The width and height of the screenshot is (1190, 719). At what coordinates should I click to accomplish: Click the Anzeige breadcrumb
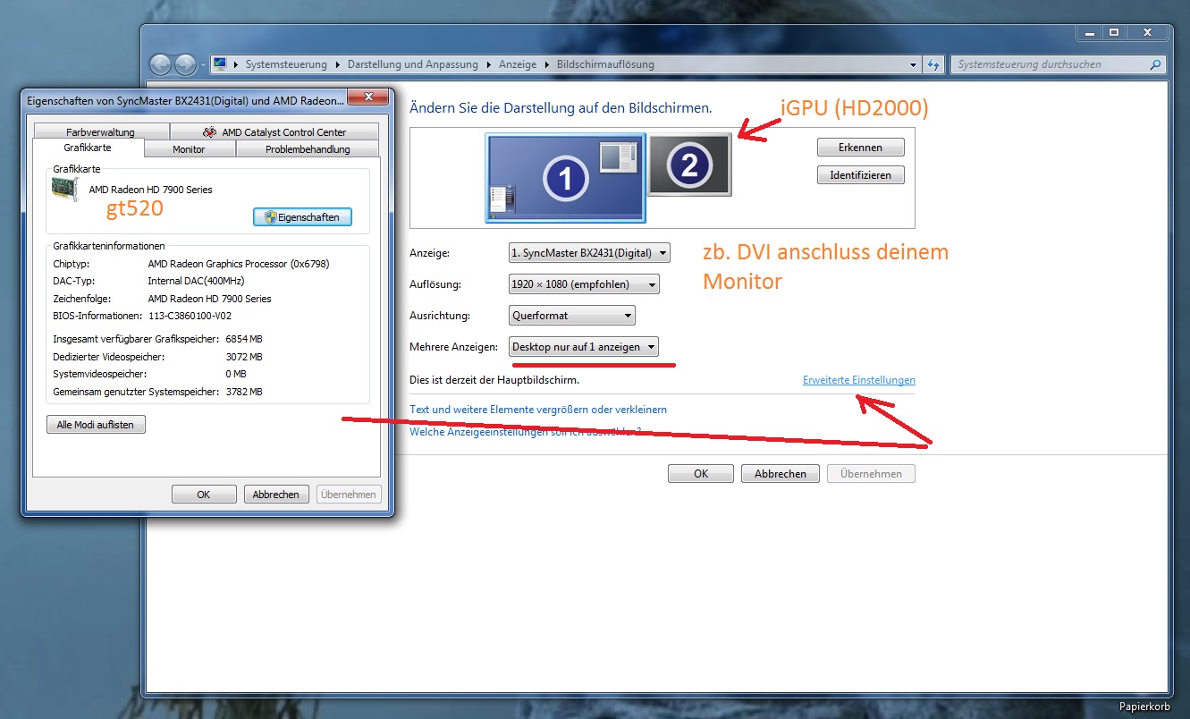tap(518, 64)
